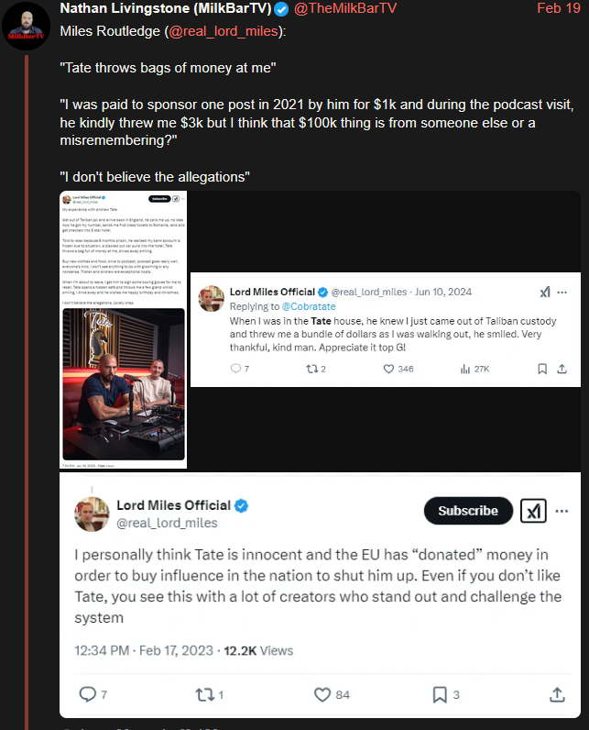Click the @TheMilkBarTV handle
This screenshot has height=730, width=589.
click(345, 9)
